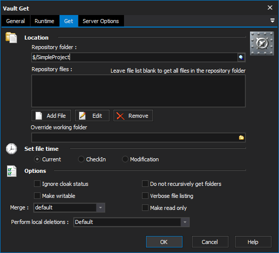Click the repository folder browse magnifier icon
Image resolution: width=279 pixels, height=253 pixels.
(241, 58)
